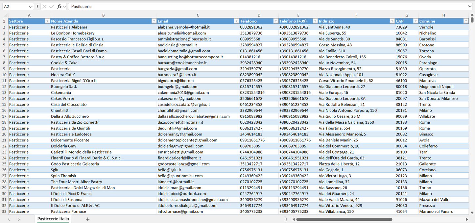Select row 33 header number
Viewport: 475px width, 223px height.
(4, 211)
